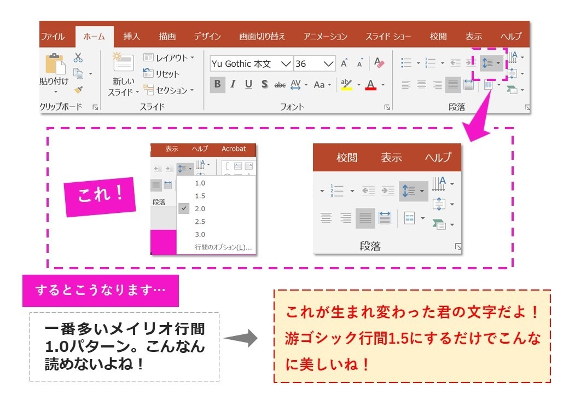Open the クリップボード dialog launcher
The width and height of the screenshot is (569, 394).
pyautogui.click(x=95, y=107)
